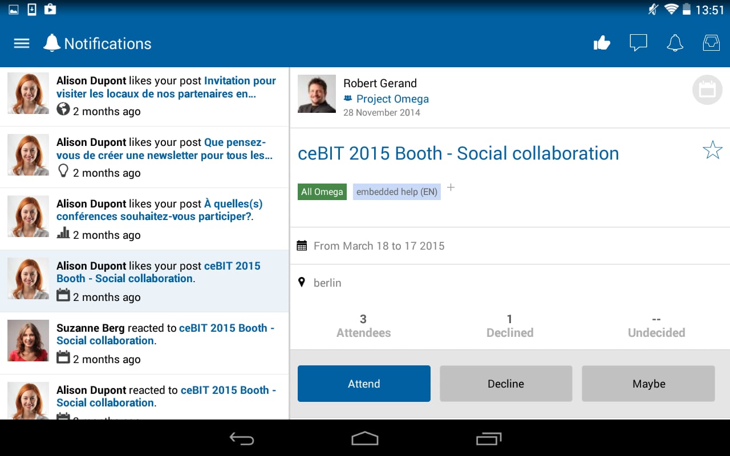Select the All Omega green tag
Viewport: 730px width, 456px height.
click(322, 192)
